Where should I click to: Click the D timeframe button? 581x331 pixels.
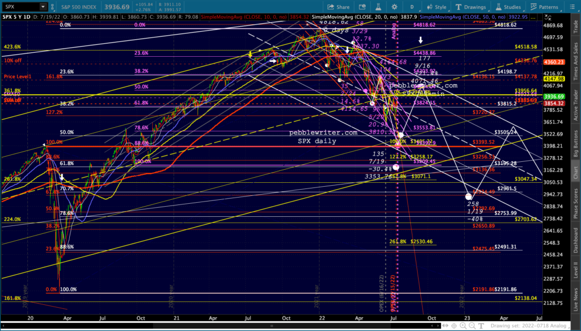412,7
